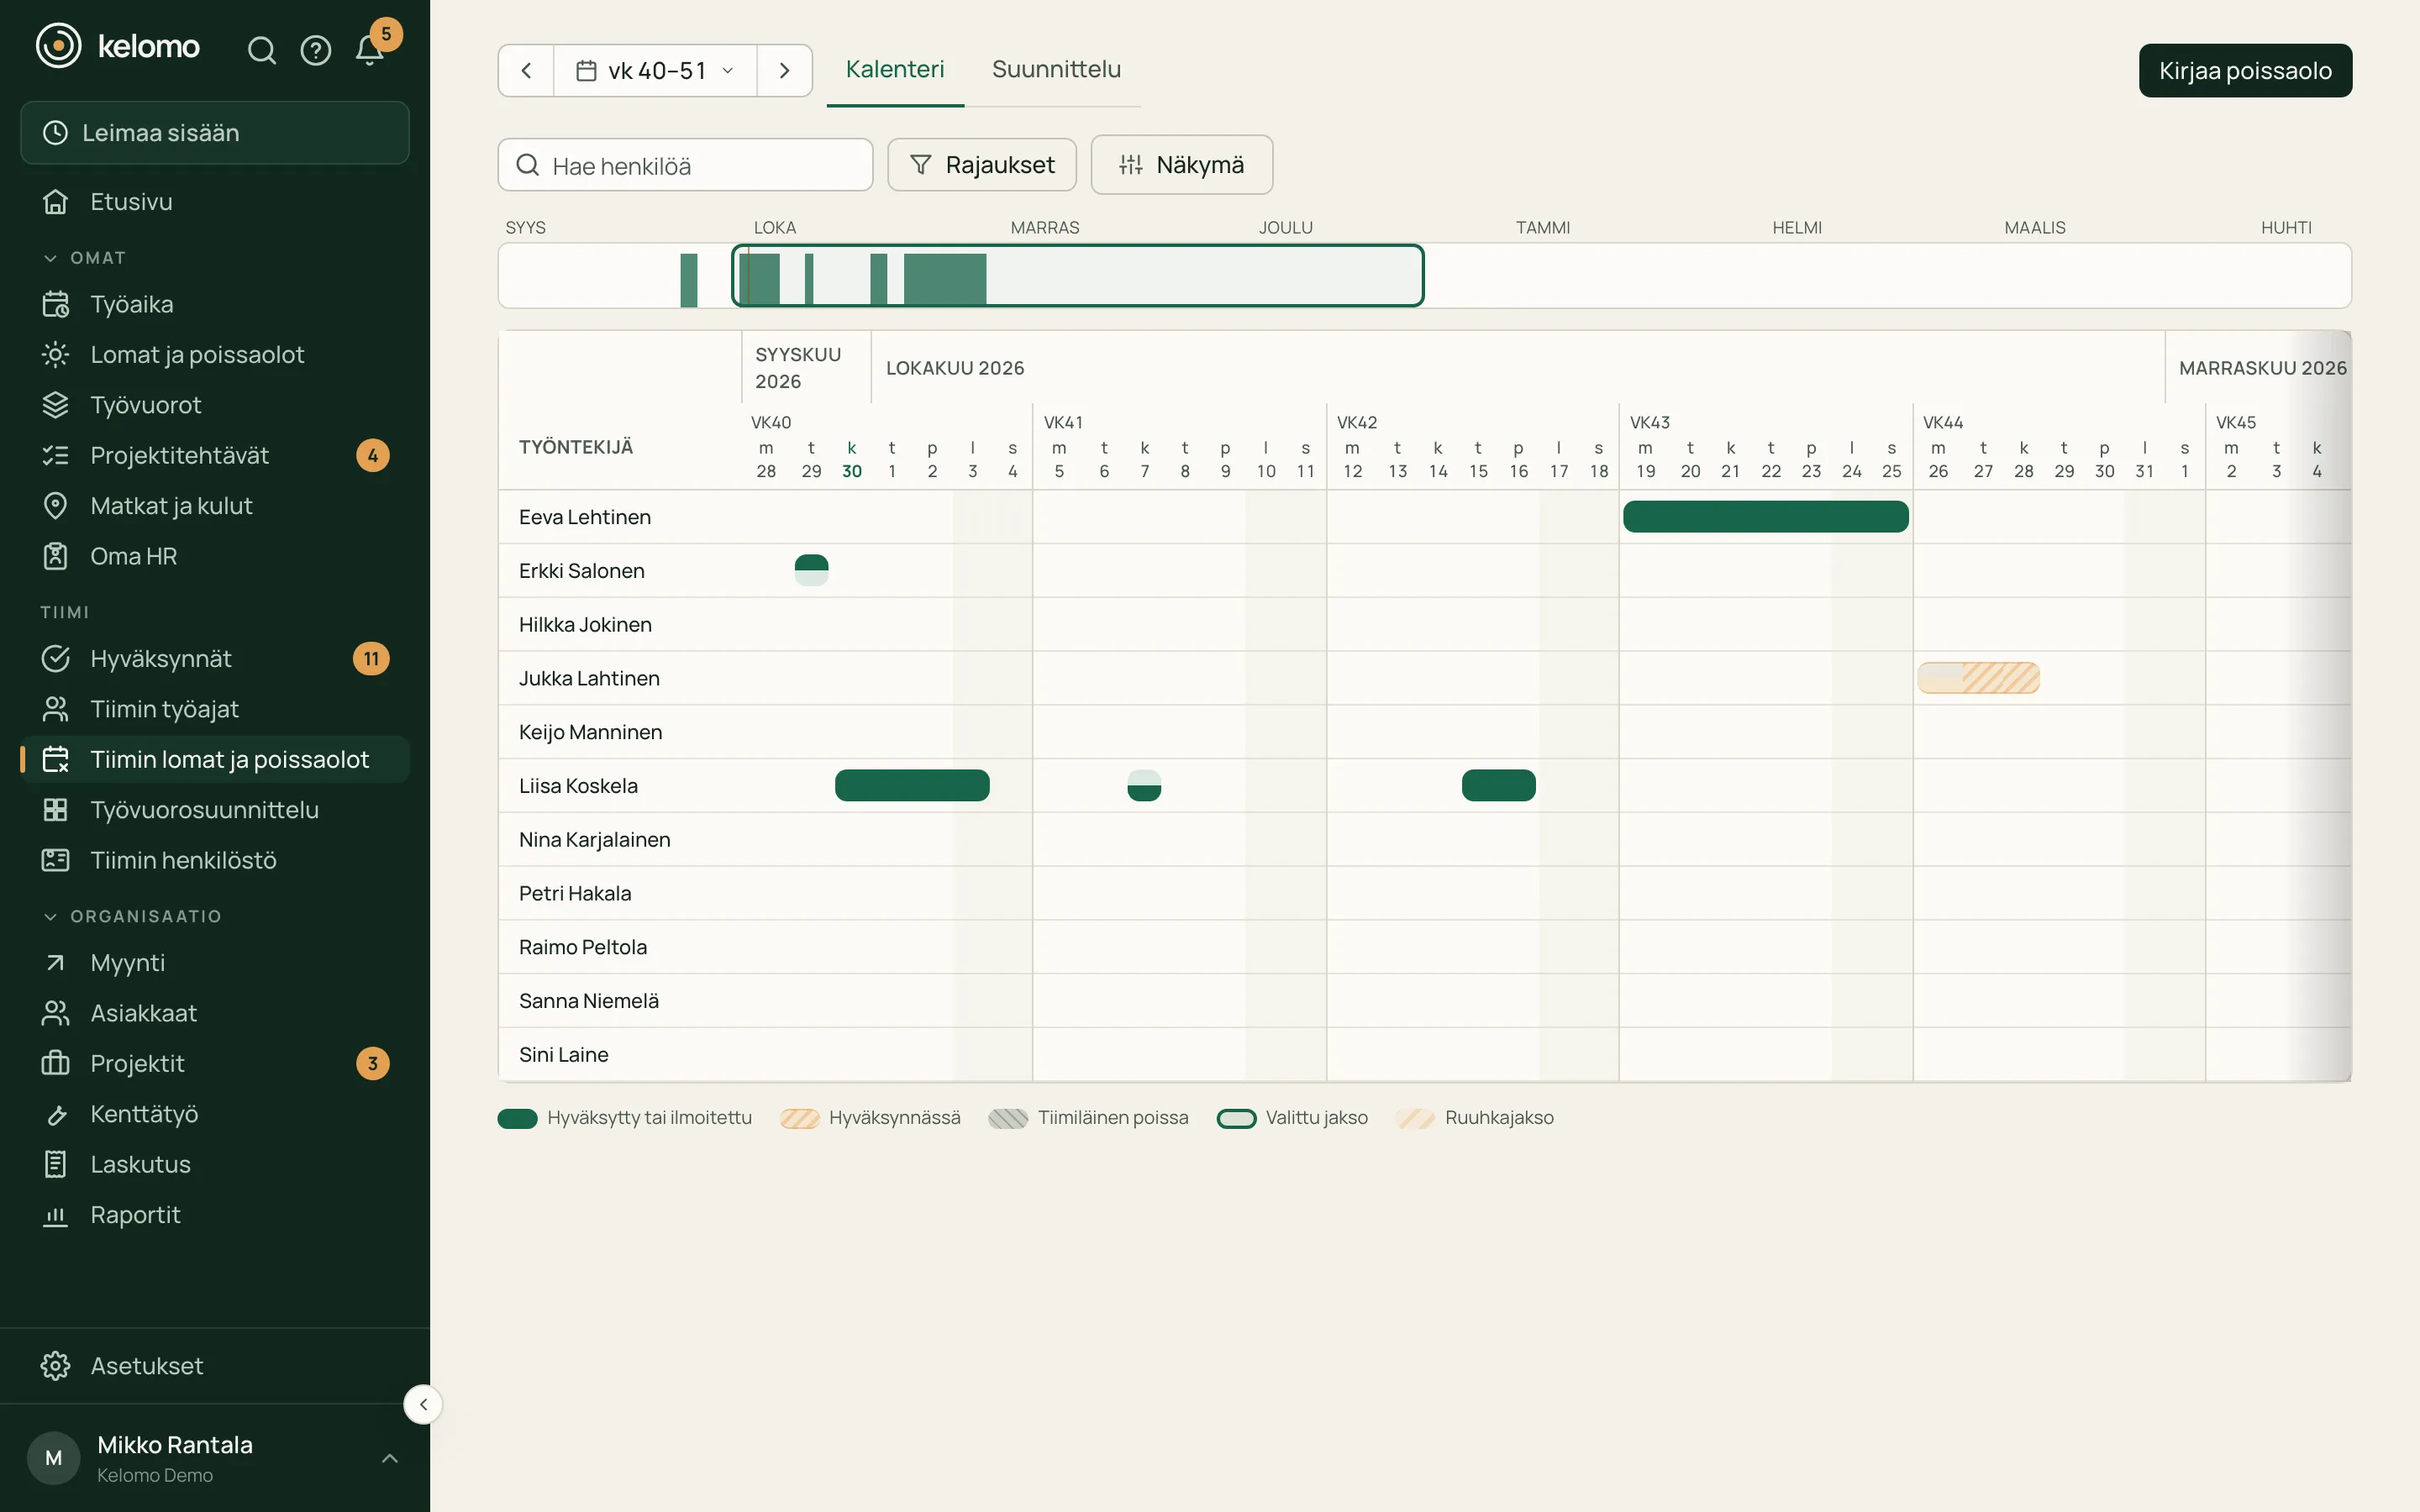Open Asiakkaat section
Image resolution: width=2420 pixels, height=1512 pixels.
(x=215, y=1013)
